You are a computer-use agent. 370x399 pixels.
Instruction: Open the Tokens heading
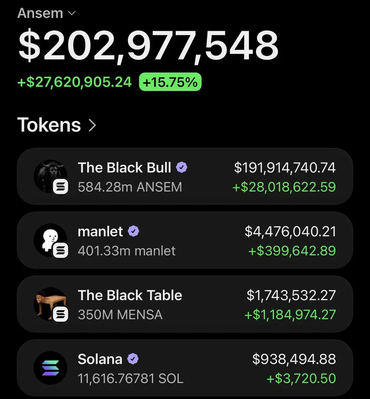(x=49, y=125)
